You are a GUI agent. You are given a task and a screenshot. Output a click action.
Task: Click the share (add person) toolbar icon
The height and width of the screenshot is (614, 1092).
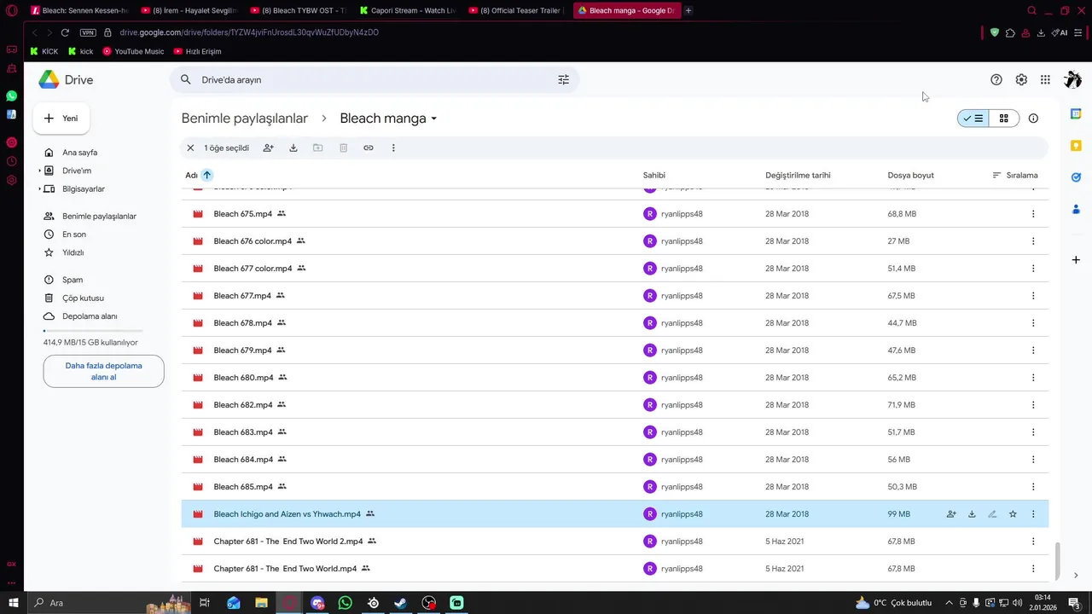[268, 148]
